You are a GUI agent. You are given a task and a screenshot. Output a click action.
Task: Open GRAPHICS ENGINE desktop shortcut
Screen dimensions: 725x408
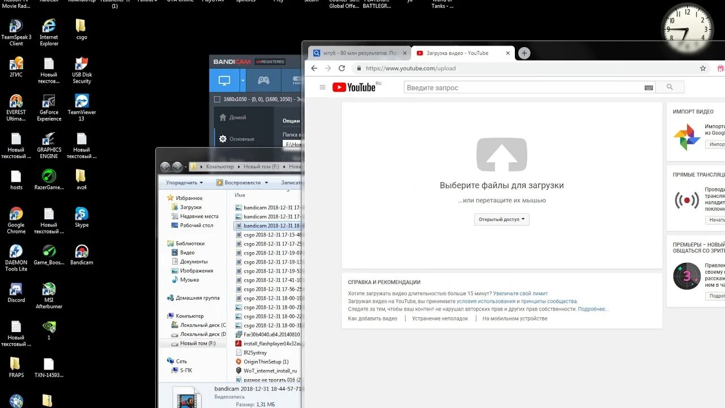click(x=49, y=145)
